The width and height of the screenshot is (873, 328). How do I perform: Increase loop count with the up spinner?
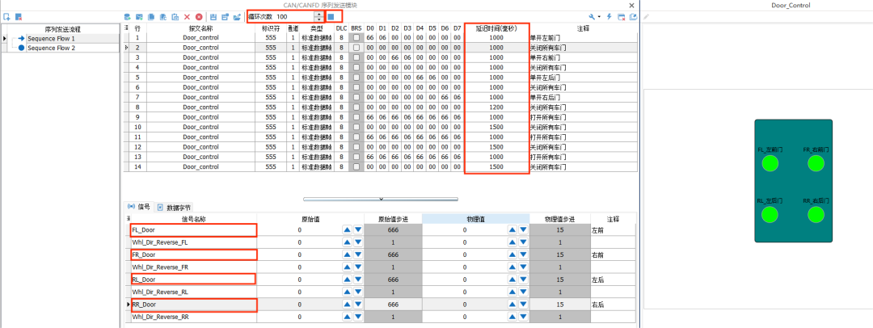(318, 15)
